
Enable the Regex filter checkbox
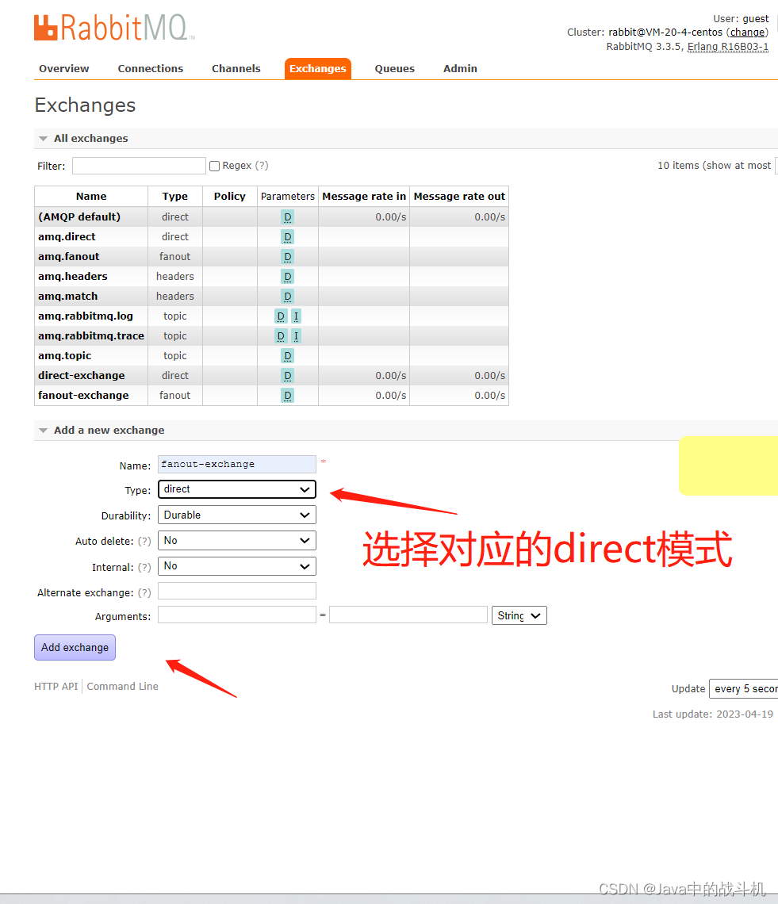[x=215, y=166]
